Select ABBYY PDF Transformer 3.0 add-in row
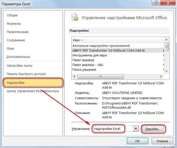The image size is (177, 148). [109, 50]
